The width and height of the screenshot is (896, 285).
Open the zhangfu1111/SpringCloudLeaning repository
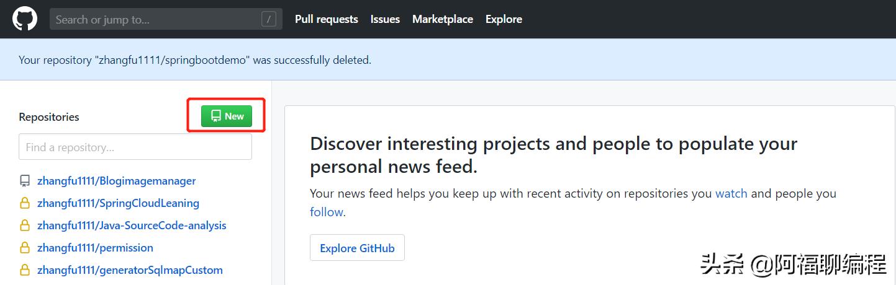pyautogui.click(x=118, y=203)
